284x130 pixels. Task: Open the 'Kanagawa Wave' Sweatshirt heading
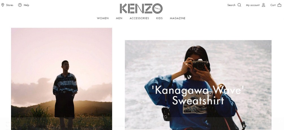coord(198,95)
